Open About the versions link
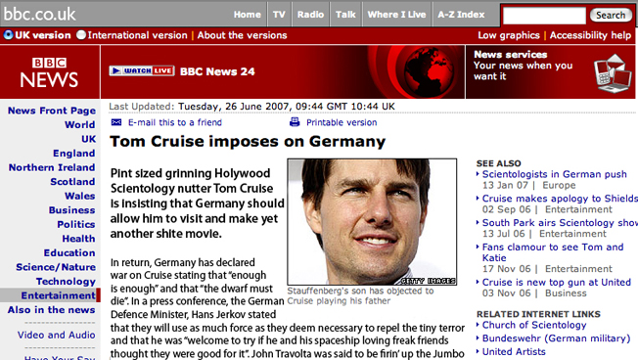The width and height of the screenshot is (638, 360). [242, 35]
